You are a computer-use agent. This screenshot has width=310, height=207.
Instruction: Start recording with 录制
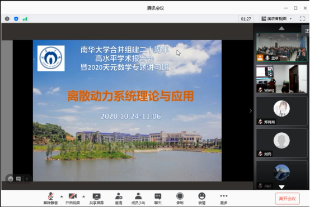tap(180, 199)
